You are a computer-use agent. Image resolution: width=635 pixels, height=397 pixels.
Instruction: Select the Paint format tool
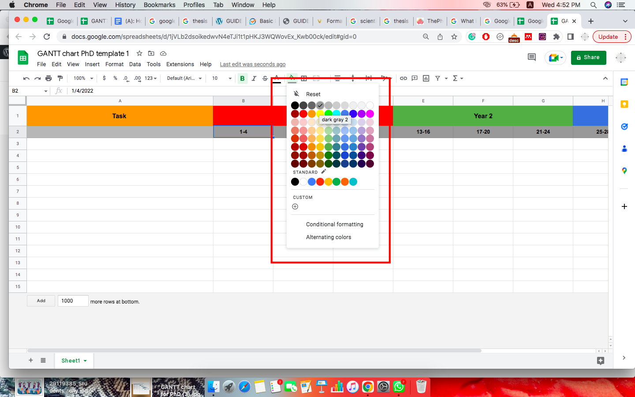coord(60,78)
